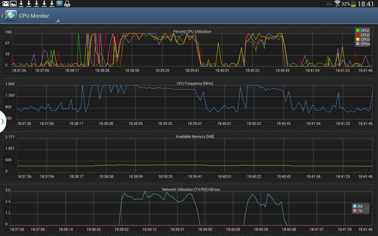378x236 pixels.
Task: Tap the 1.350 frequency axis label
Action: tap(10, 96)
